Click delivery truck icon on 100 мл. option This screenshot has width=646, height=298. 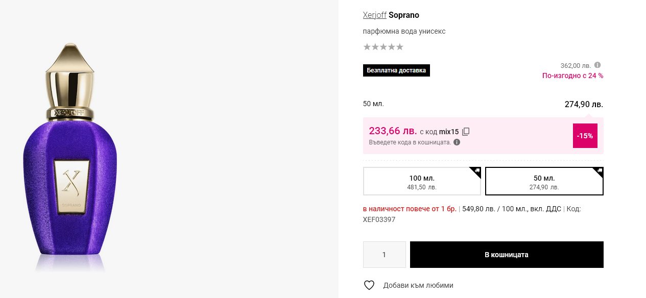point(477,170)
